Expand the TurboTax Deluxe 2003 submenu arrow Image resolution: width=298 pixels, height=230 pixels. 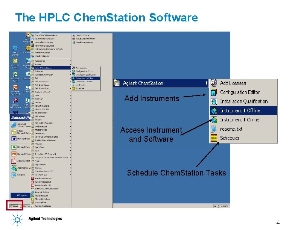(70, 171)
